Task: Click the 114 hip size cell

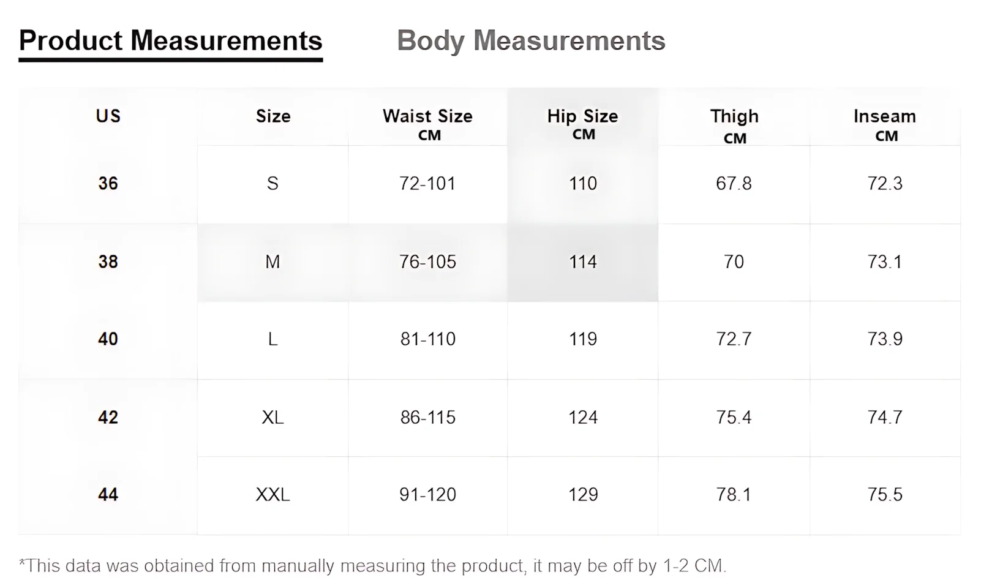Action: [x=582, y=262]
